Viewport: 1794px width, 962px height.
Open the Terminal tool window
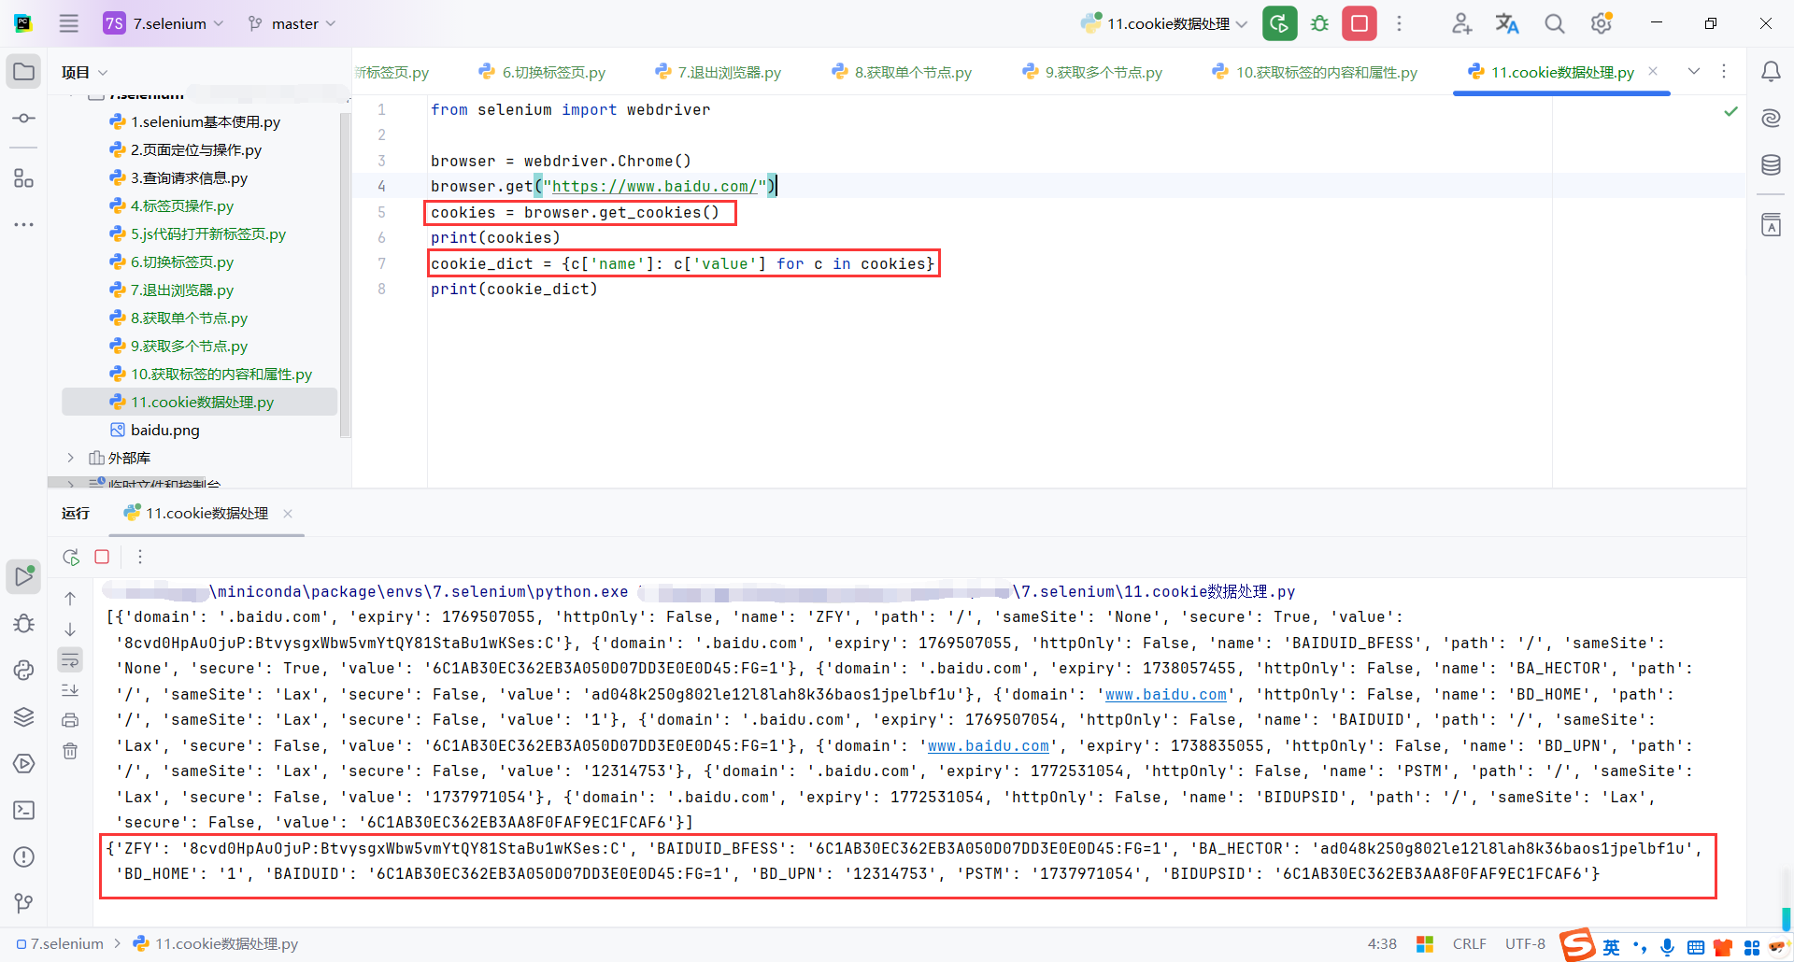[x=24, y=810]
